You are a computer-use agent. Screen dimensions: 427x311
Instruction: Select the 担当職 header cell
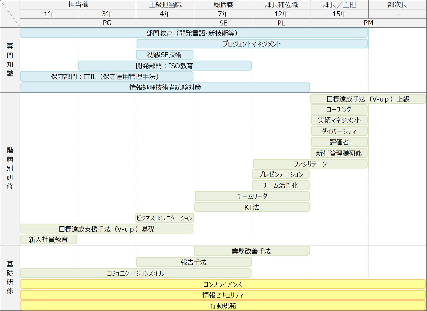tap(78, 5)
